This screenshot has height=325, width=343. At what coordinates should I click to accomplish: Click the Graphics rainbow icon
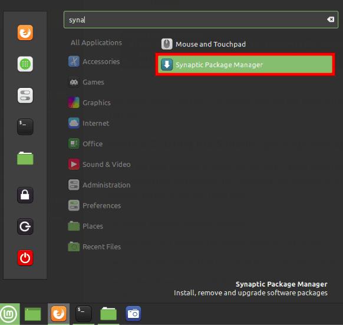(x=74, y=103)
